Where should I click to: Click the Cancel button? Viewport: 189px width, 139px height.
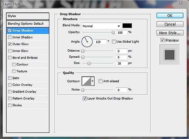[170, 24]
